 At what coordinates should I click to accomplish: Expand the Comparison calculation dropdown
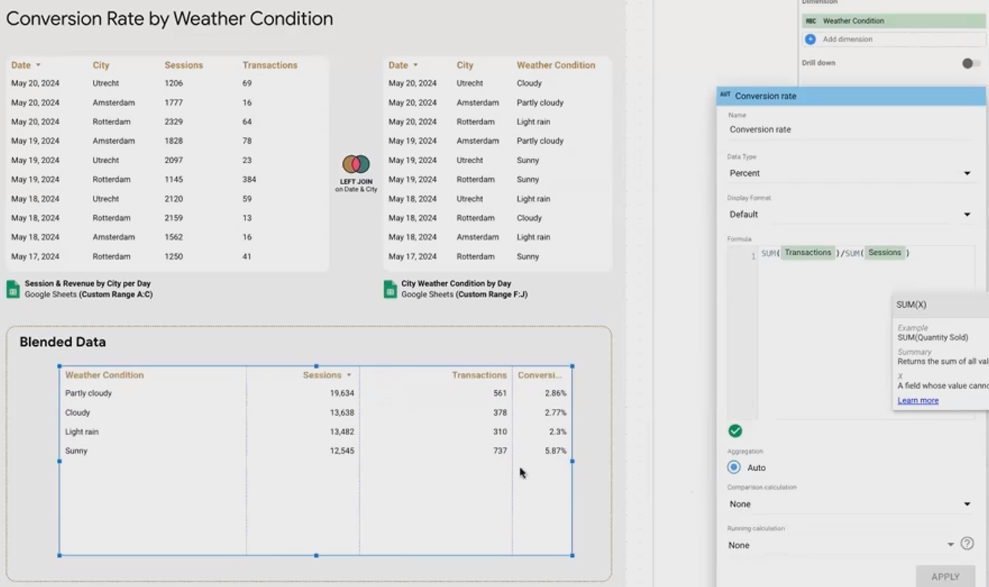(x=850, y=504)
